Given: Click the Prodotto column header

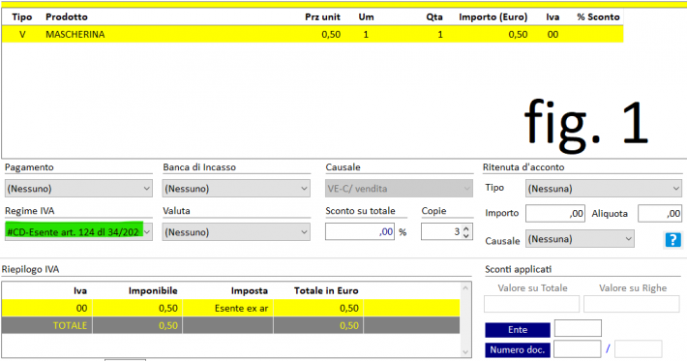Looking at the screenshot, I should (x=67, y=17).
